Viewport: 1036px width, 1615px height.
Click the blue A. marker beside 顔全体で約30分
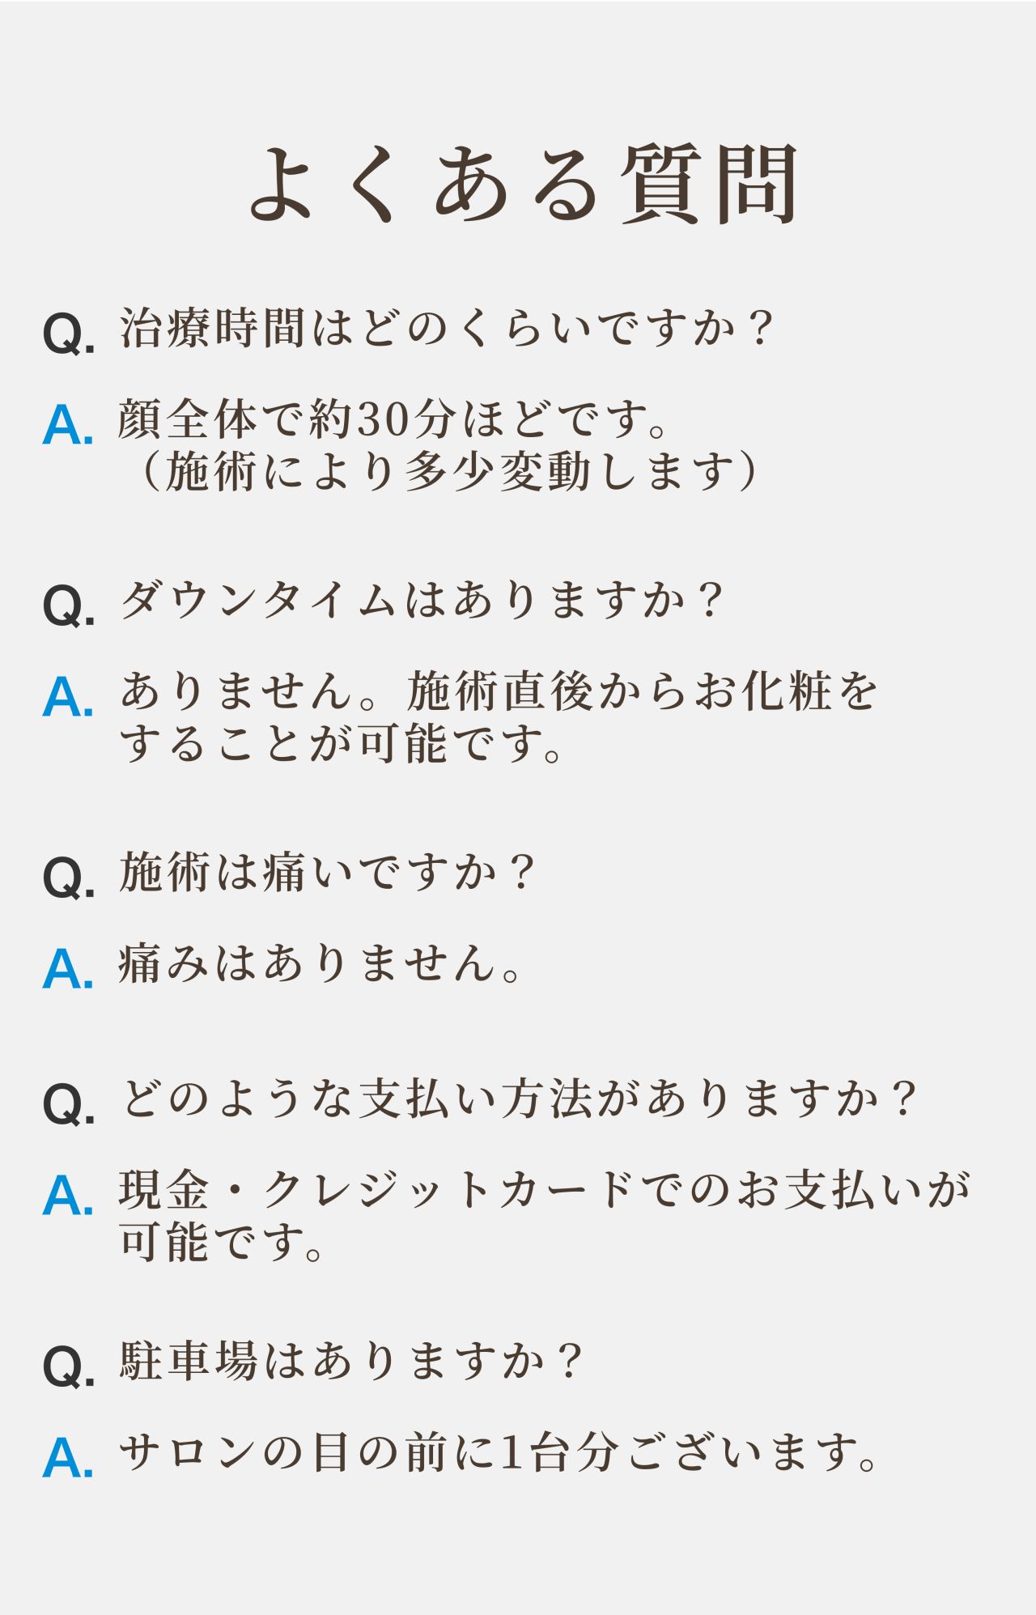tap(68, 424)
